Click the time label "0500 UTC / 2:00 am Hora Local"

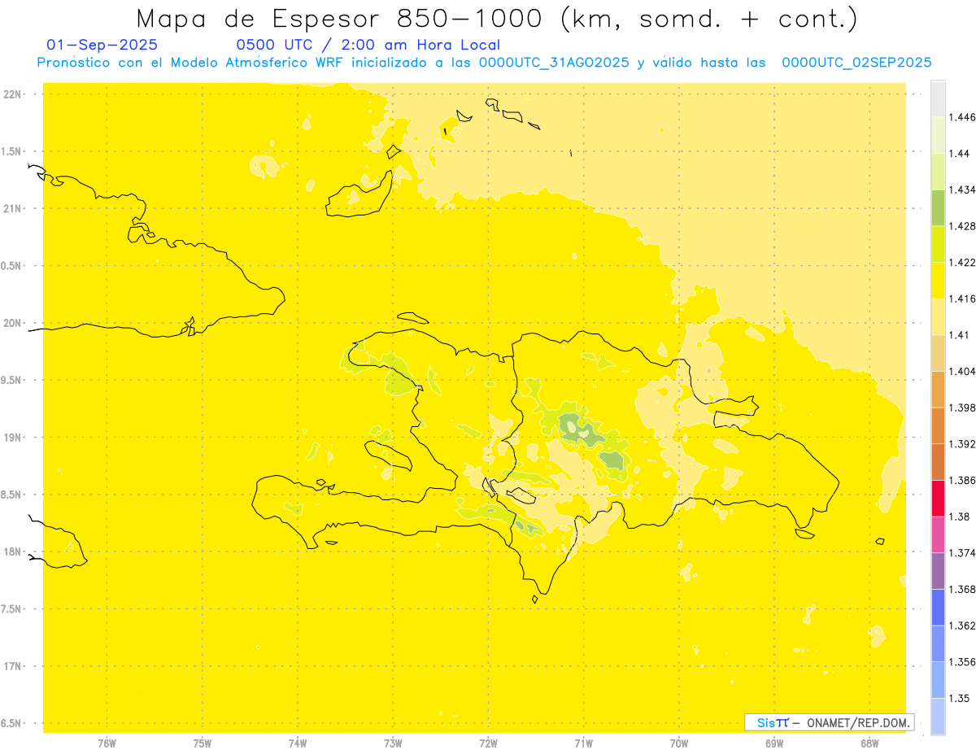pyautogui.click(x=368, y=46)
